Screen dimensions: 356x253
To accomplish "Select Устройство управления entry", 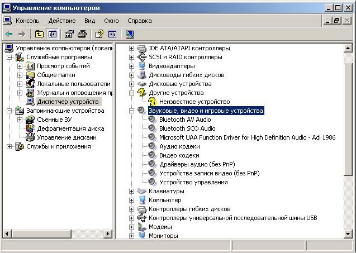I will 193,182.
